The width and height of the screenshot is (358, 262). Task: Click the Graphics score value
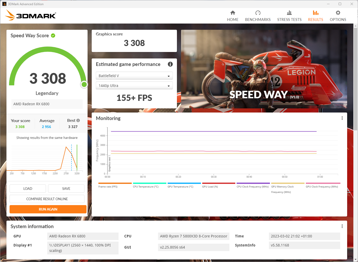pyautogui.click(x=134, y=43)
